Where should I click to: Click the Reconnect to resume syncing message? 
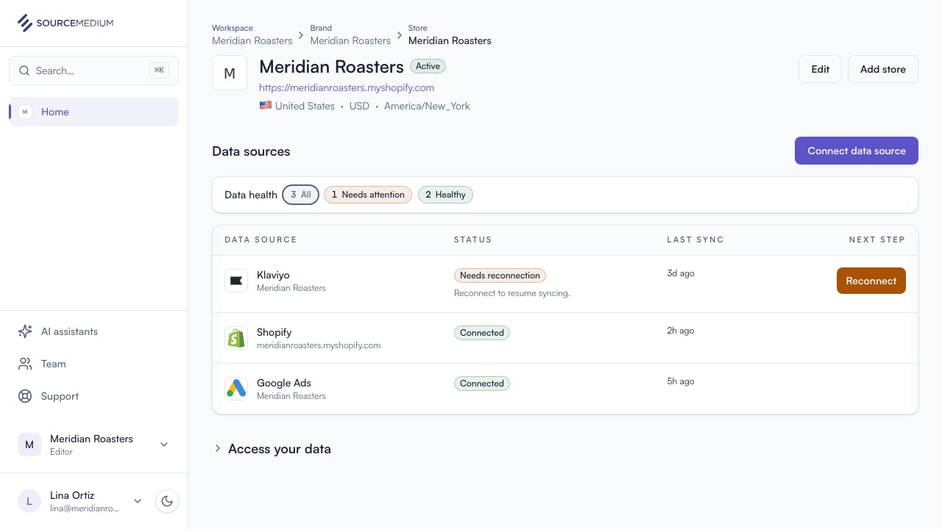click(x=512, y=293)
